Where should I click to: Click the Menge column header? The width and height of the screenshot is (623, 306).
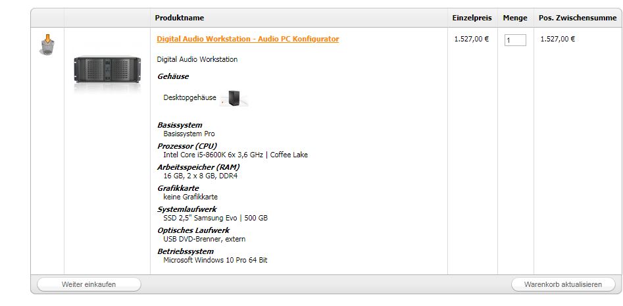pos(515,18)
